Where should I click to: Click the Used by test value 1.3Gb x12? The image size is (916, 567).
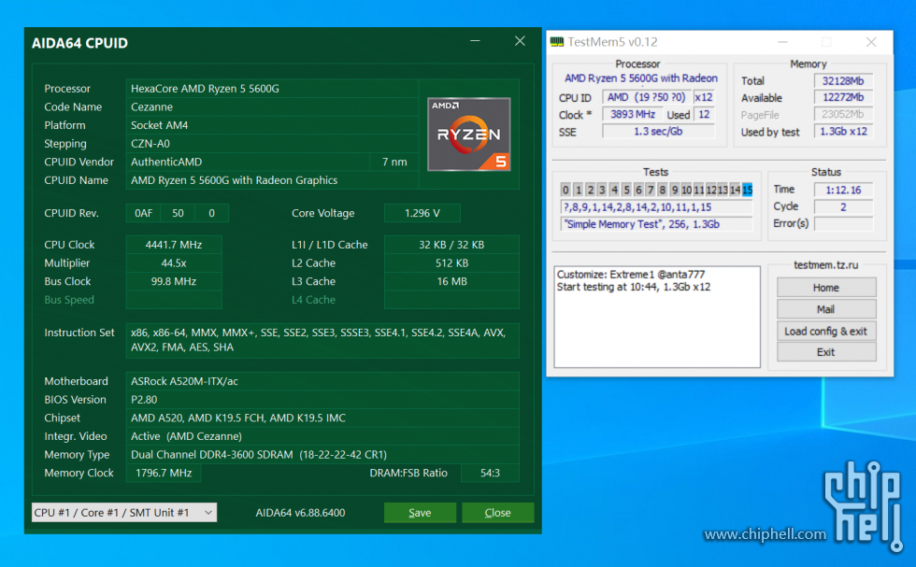(x=843, y=132)
